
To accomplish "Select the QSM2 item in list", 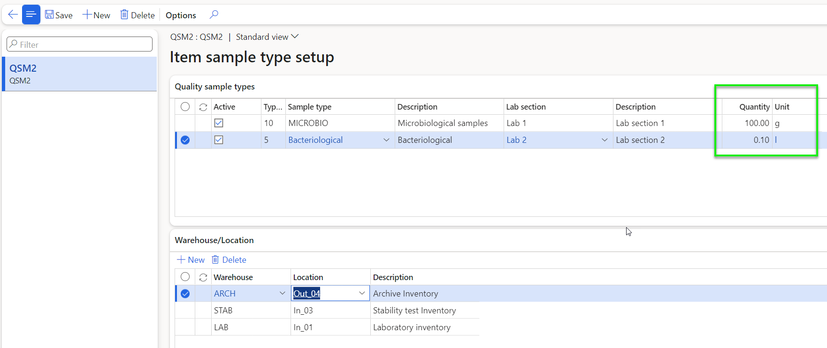I will 80,74.
